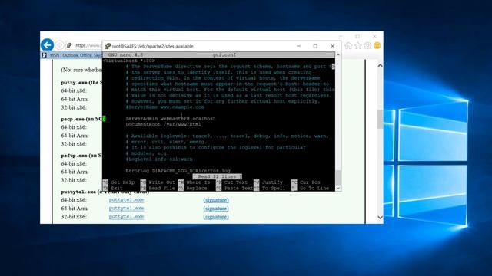Click the Paste Text nano shortcut

pyautogui.click(x=234, y=189)
